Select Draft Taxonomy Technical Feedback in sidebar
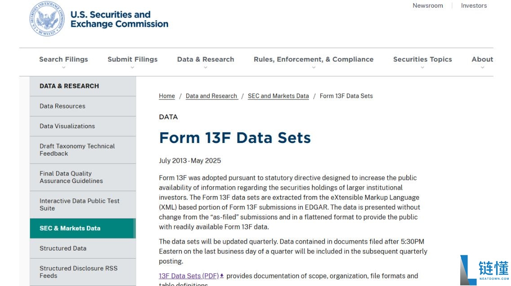 [77, 150]
